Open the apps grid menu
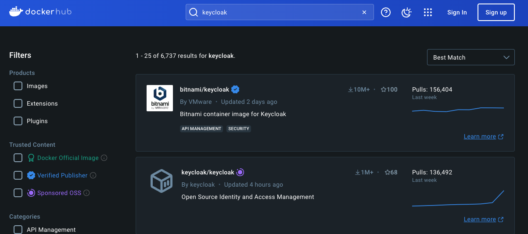Screen dimensions: 528x234 428,12
